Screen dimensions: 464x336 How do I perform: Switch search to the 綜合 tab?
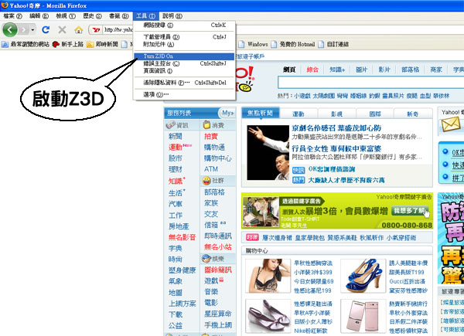(x=312, y=70)
